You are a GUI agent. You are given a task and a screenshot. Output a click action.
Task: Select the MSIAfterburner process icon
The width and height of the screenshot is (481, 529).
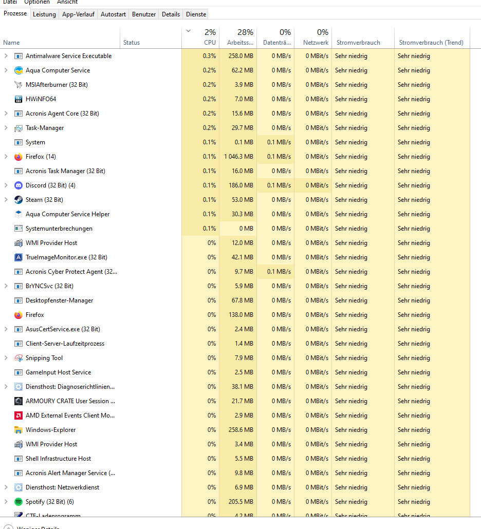click(18, 85)
